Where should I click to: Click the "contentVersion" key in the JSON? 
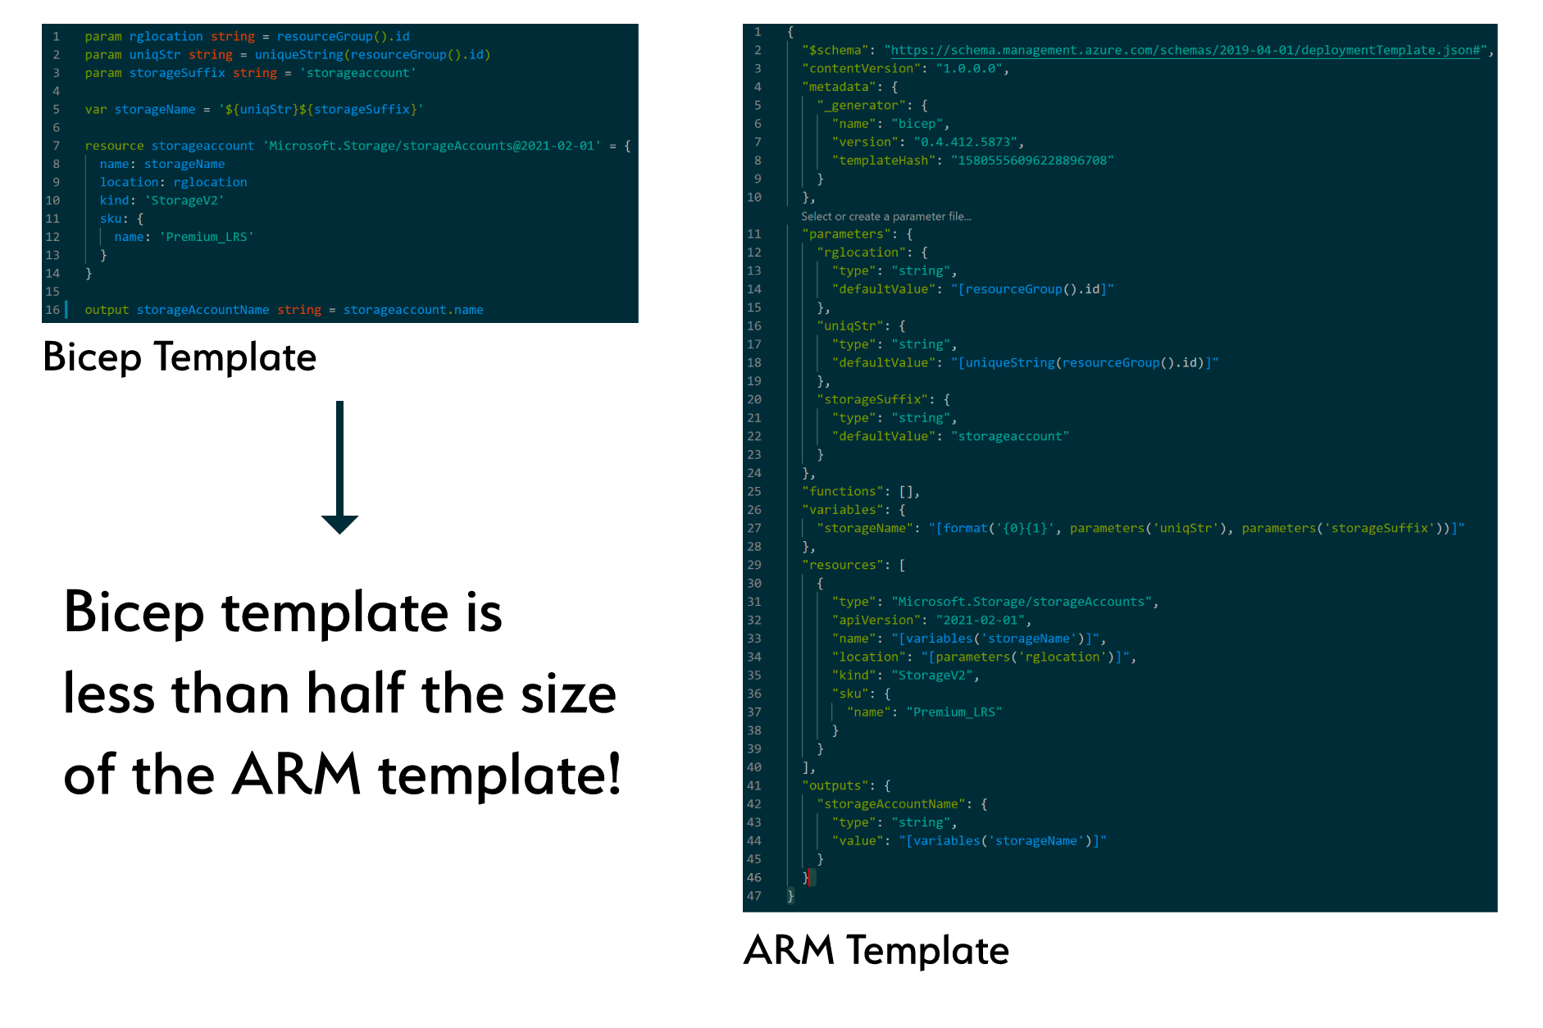coord(861,69)
